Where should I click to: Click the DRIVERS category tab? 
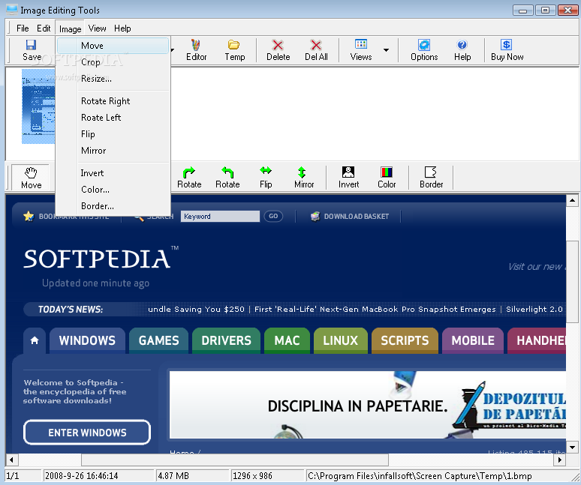226,340
